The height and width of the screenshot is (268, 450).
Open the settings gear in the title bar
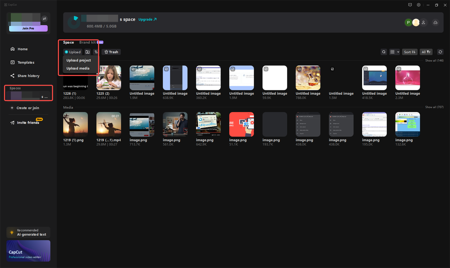click(x=418, y=5)
